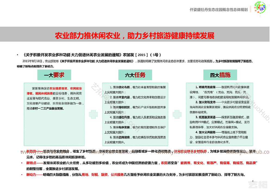270x191 pixels.
Task: Click the plus icon between tasks and measures boxes
Action: pyautogui.click(x=177, y=114)
